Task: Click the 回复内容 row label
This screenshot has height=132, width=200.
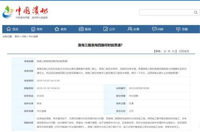Action: (29, 123)
